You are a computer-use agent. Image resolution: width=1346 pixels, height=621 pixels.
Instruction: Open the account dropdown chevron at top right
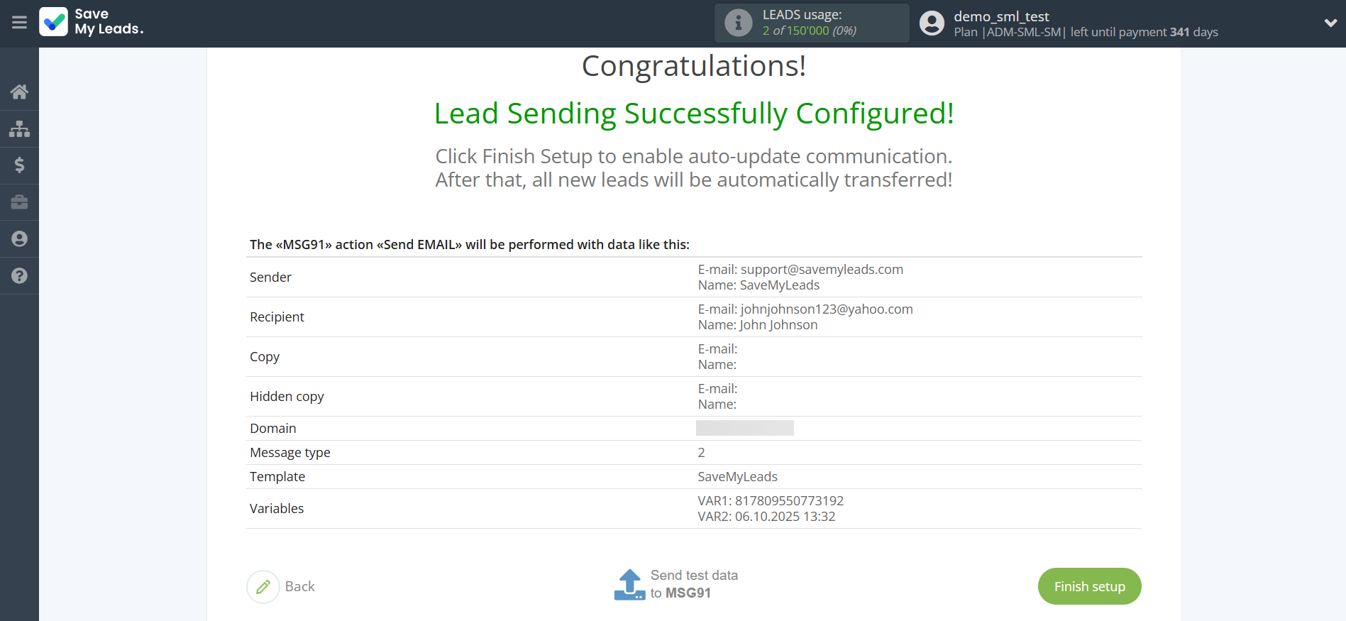tap(1330, 23)
